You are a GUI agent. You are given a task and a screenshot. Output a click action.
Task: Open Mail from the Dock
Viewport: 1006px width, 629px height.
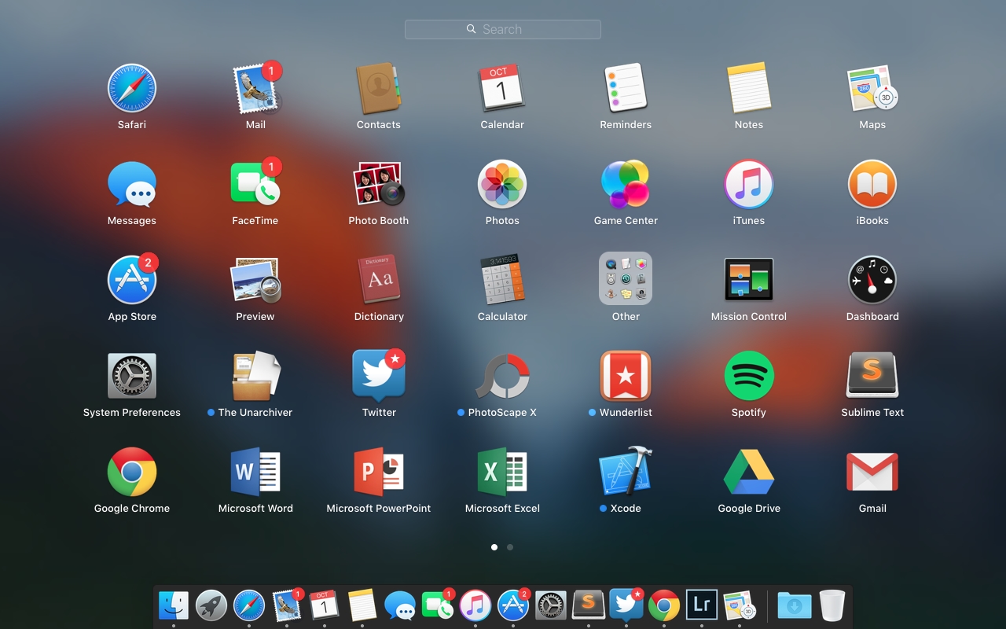(287, 606)
